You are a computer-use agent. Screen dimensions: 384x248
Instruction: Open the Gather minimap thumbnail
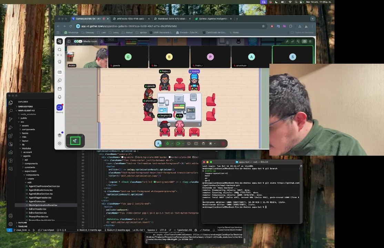coord(75,141)
